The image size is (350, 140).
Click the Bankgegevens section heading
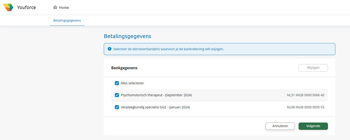124,68
